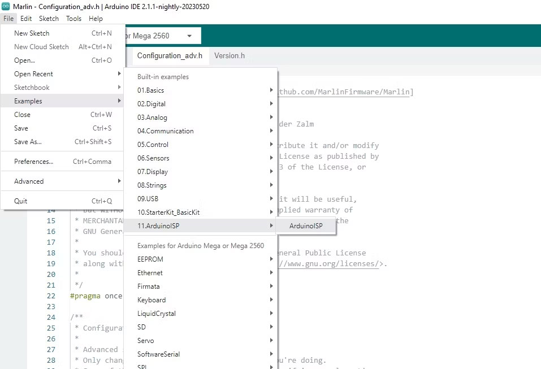Screen dimensions: 541x369
Task: Choose Close in the File menu
Action: click(x=62, y=115)
